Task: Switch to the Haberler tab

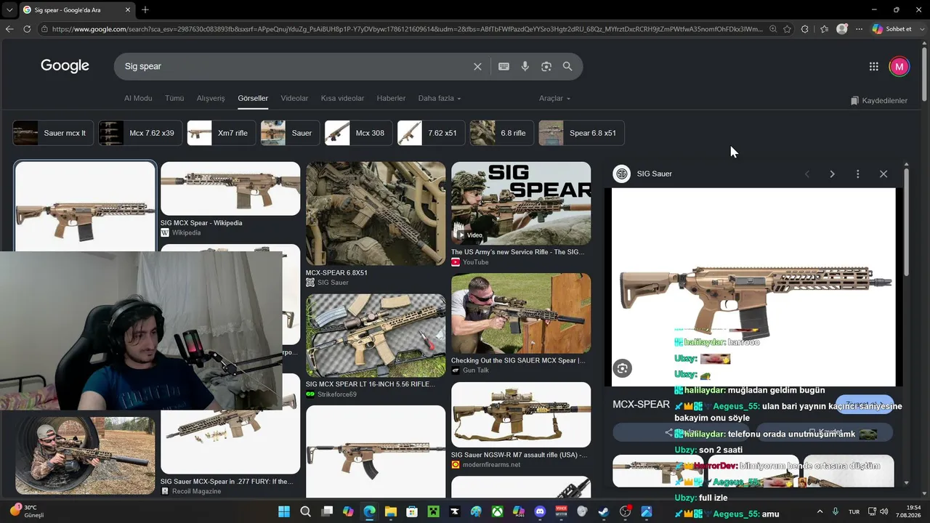Action: (x=391, y=99)
